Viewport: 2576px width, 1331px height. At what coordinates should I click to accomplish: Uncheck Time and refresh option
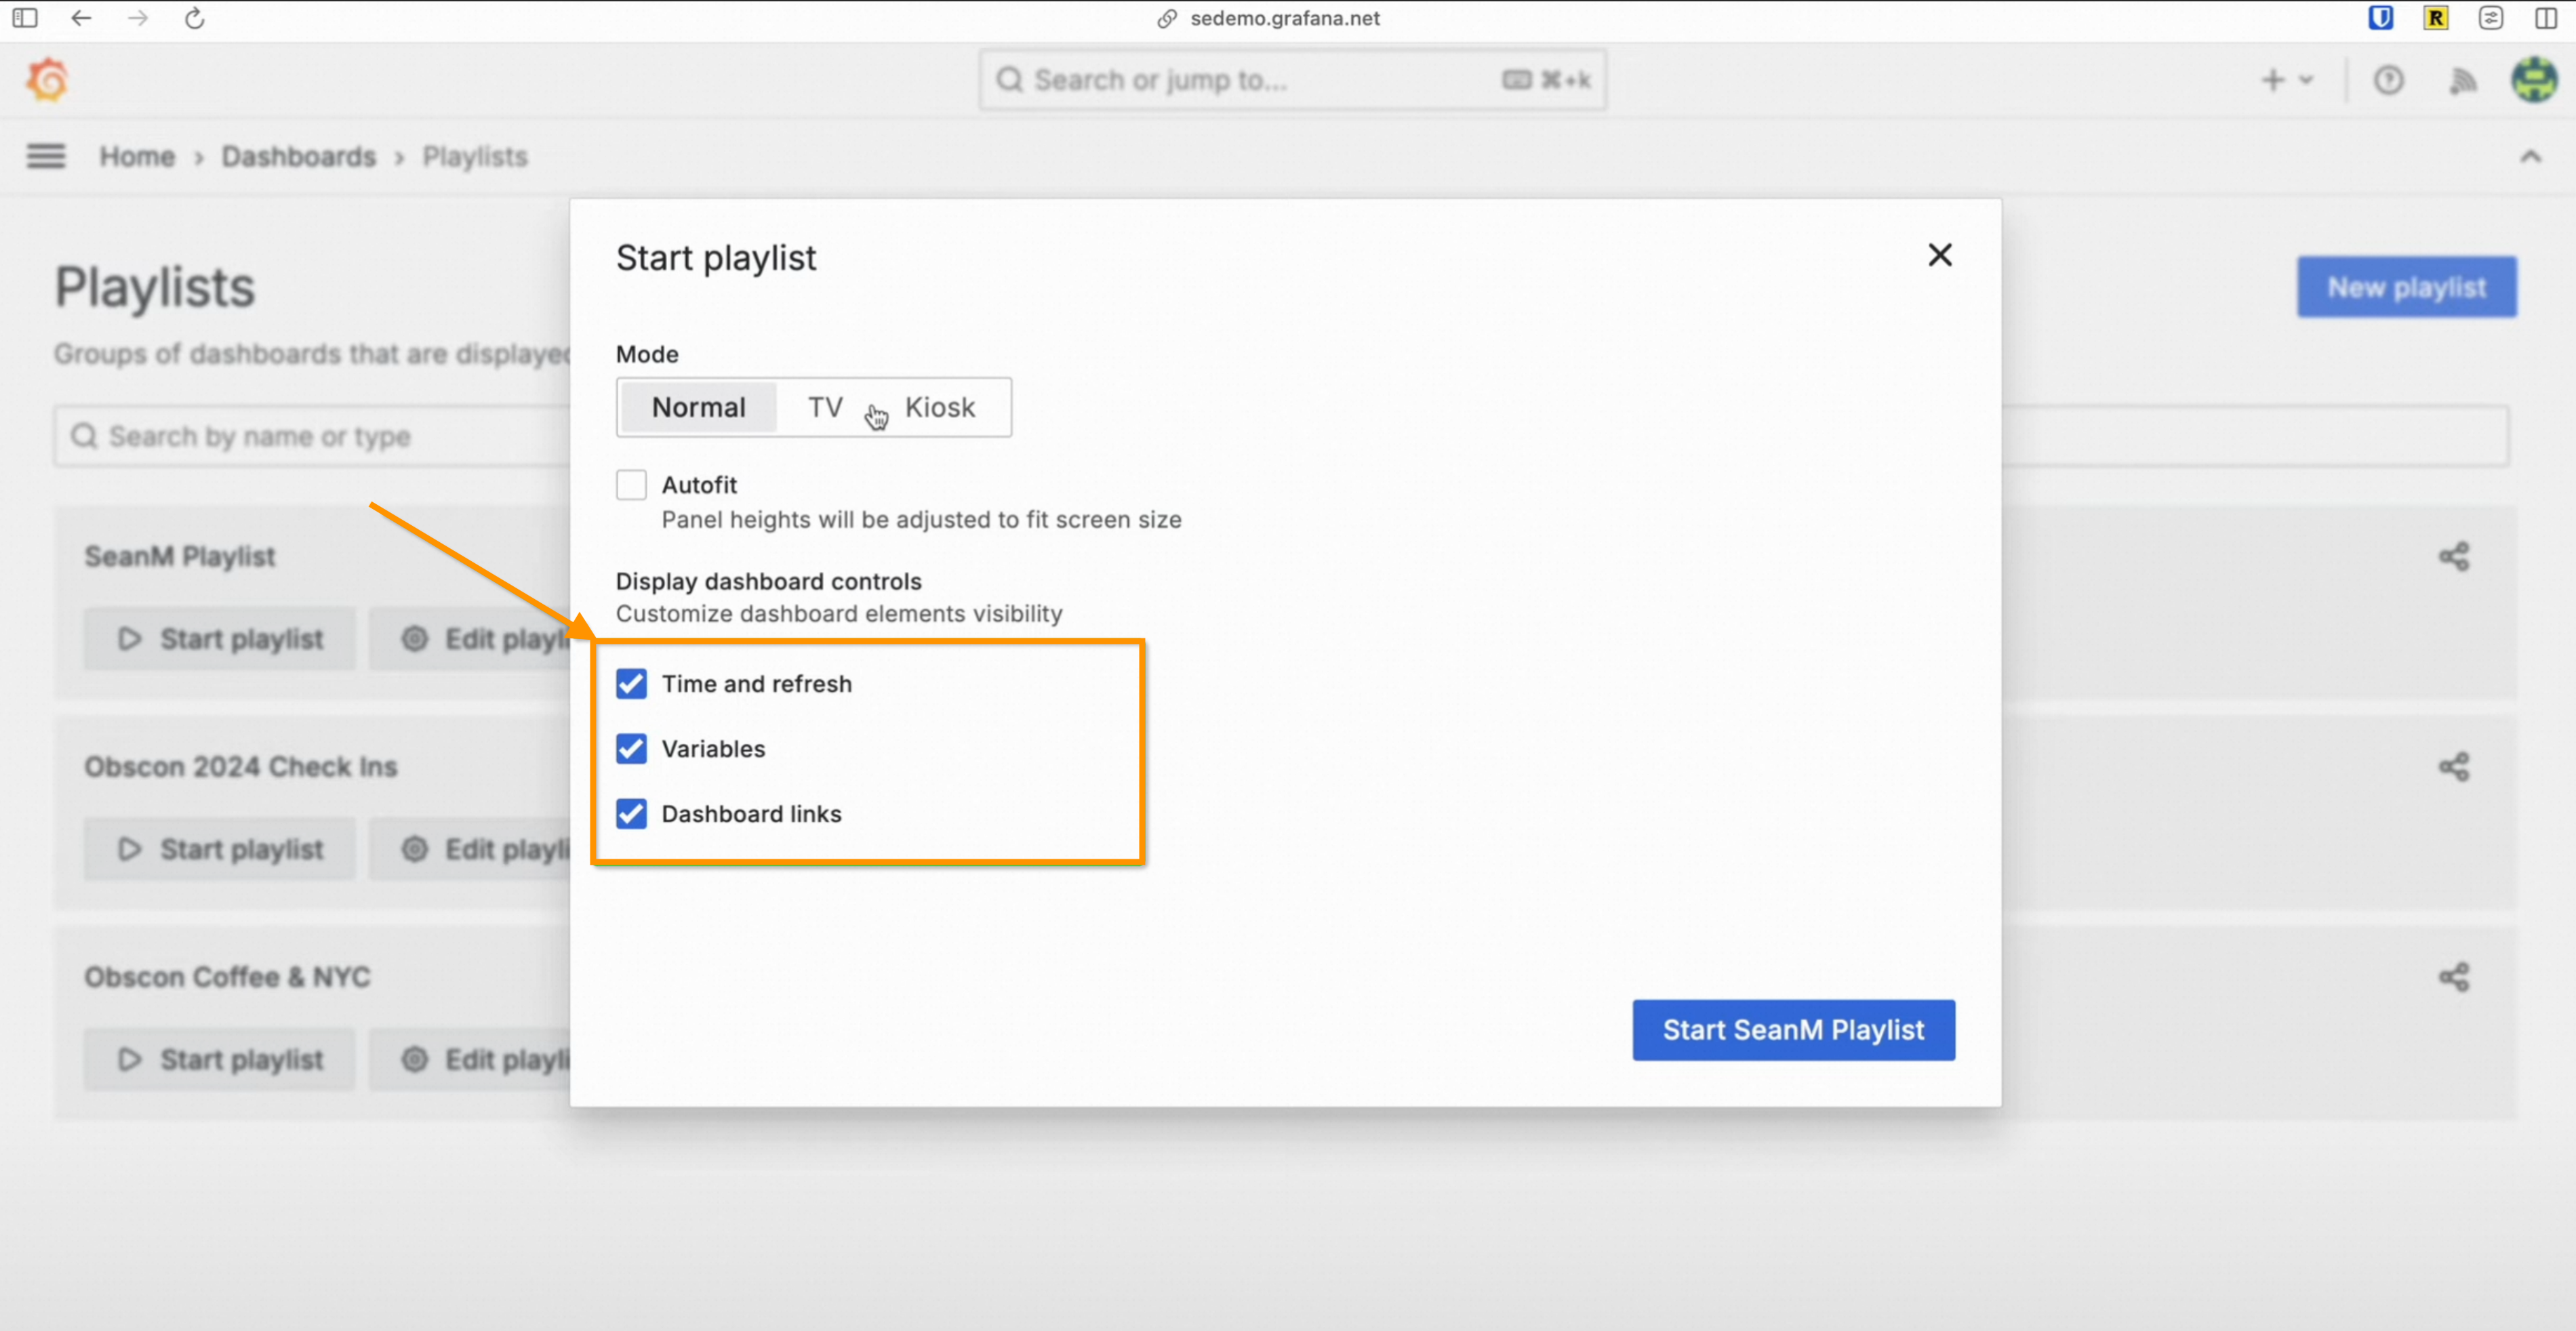click(x=631, y=684)
